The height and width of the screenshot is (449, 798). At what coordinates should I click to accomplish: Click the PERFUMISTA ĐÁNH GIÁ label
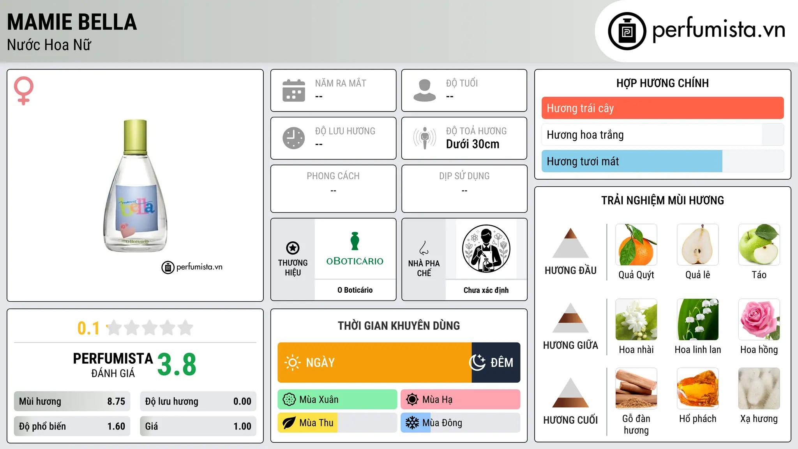click(113, 365)
